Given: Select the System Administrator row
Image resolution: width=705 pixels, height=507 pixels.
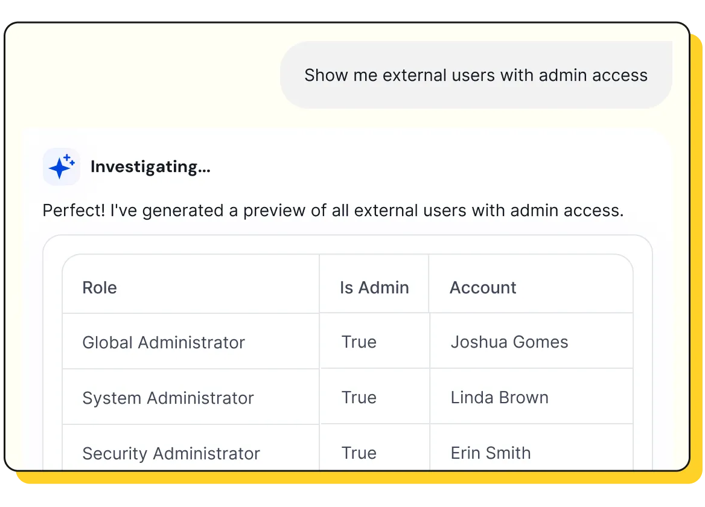Looking at the screenshot, I should click(168, 398).
